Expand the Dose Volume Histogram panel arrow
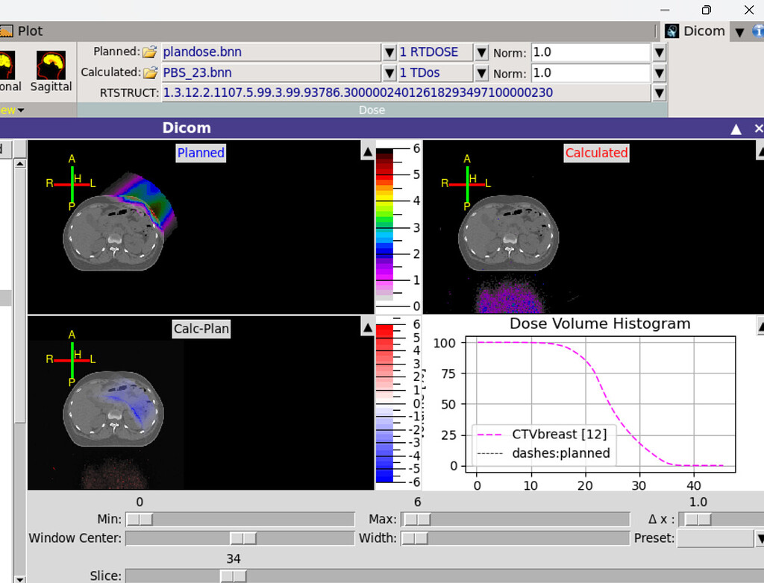Screen dimensions: 764x583 760,327
